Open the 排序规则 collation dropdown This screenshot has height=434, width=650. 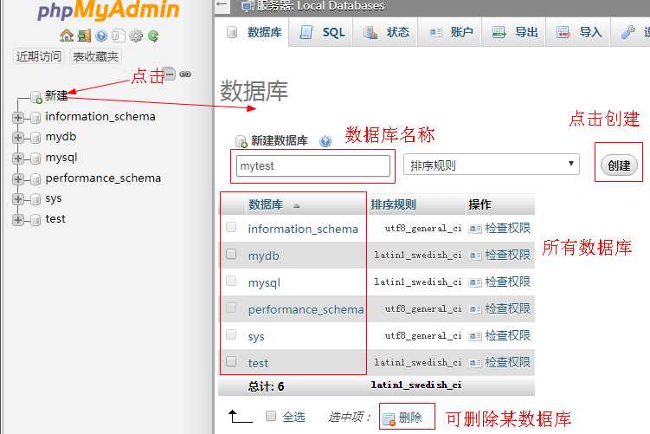tap(492, 165)
